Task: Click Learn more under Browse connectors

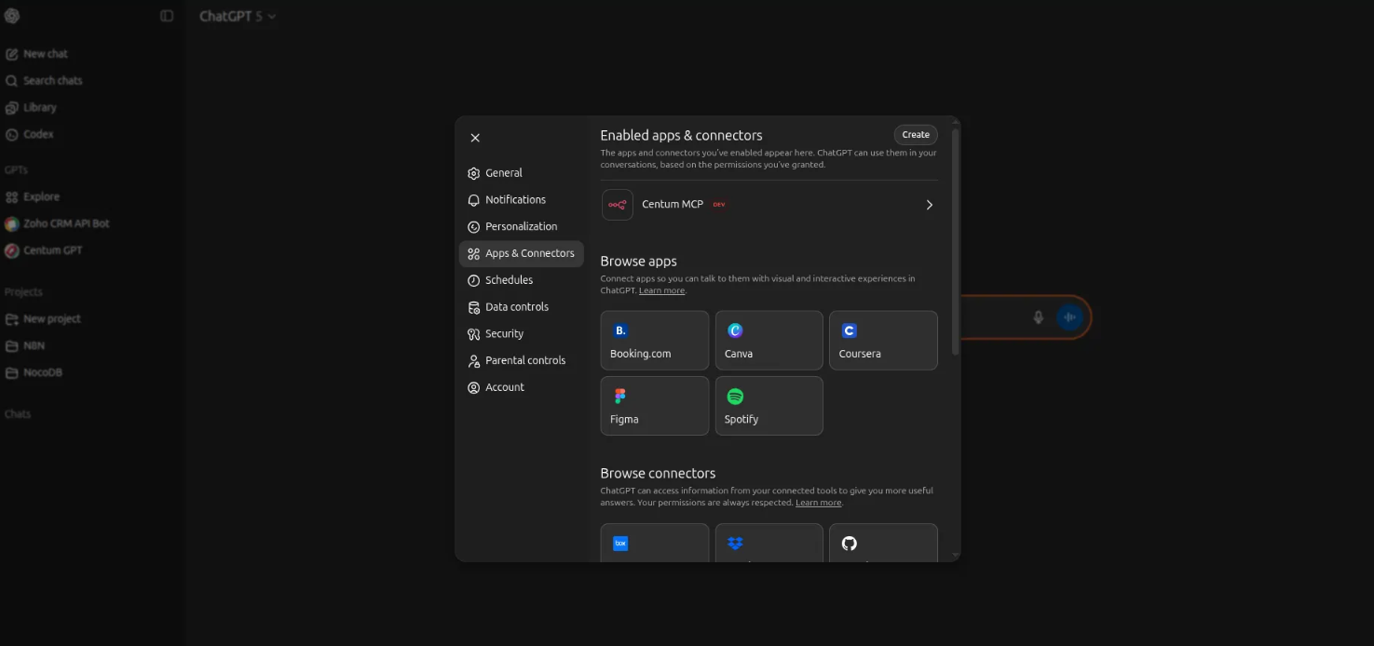Action: 818,503
